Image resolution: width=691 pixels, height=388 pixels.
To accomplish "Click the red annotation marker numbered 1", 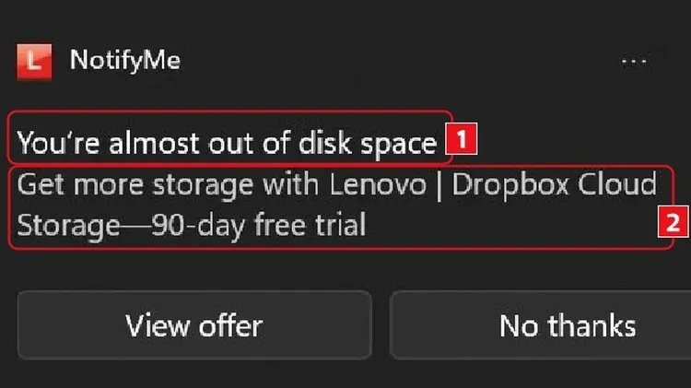I will pyautogui.click(x=461, y=141).
